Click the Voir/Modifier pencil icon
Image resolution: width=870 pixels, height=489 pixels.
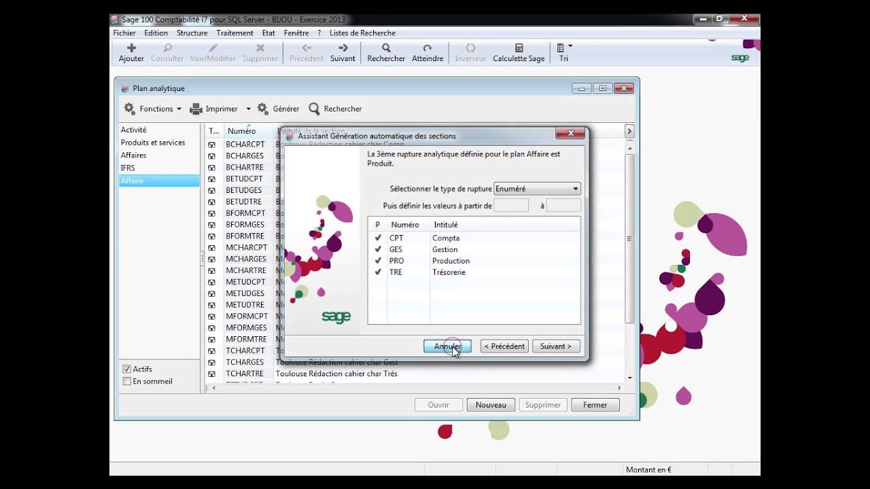pos(213,48)
